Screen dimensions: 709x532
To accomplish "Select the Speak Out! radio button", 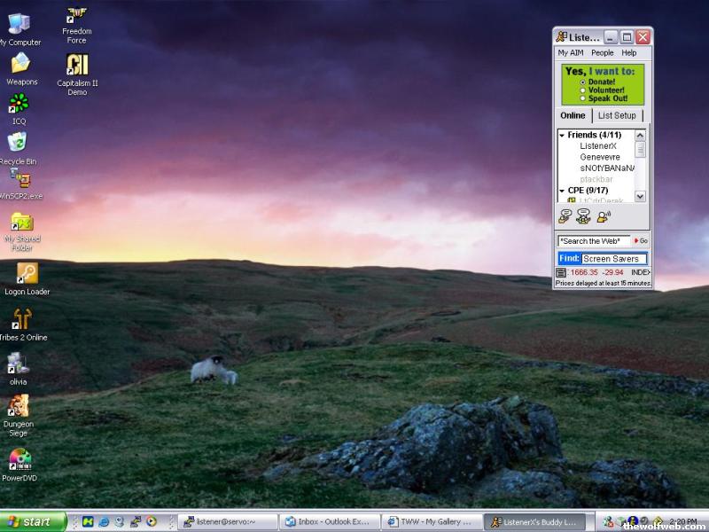I will 582,98.
